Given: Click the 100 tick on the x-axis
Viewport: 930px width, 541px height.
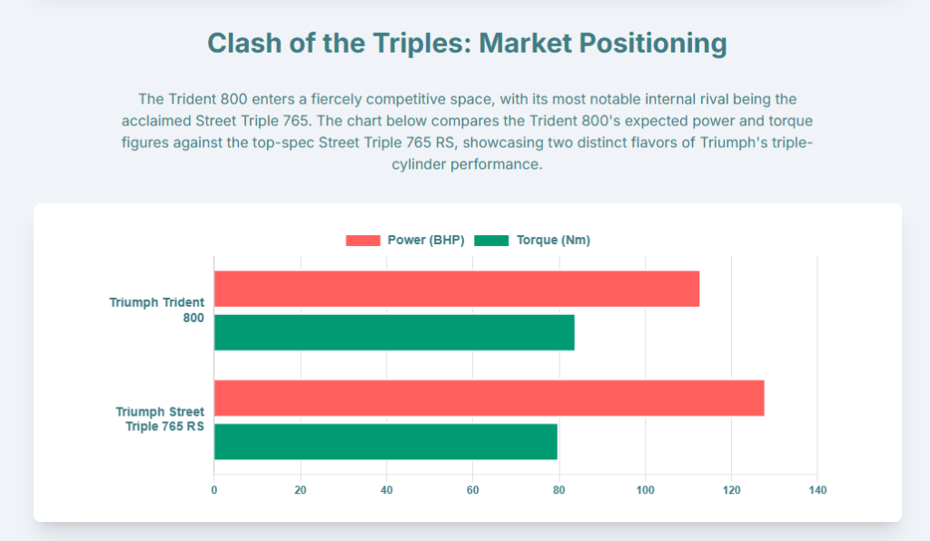Looking at the screenshot, I should coord(645,490).
